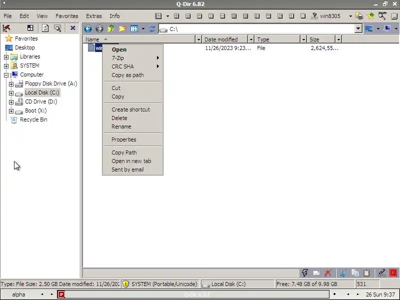Click the clipboard paste icon
The height and width of the screenshot is (300, 400).
click(x=366, y=272)
